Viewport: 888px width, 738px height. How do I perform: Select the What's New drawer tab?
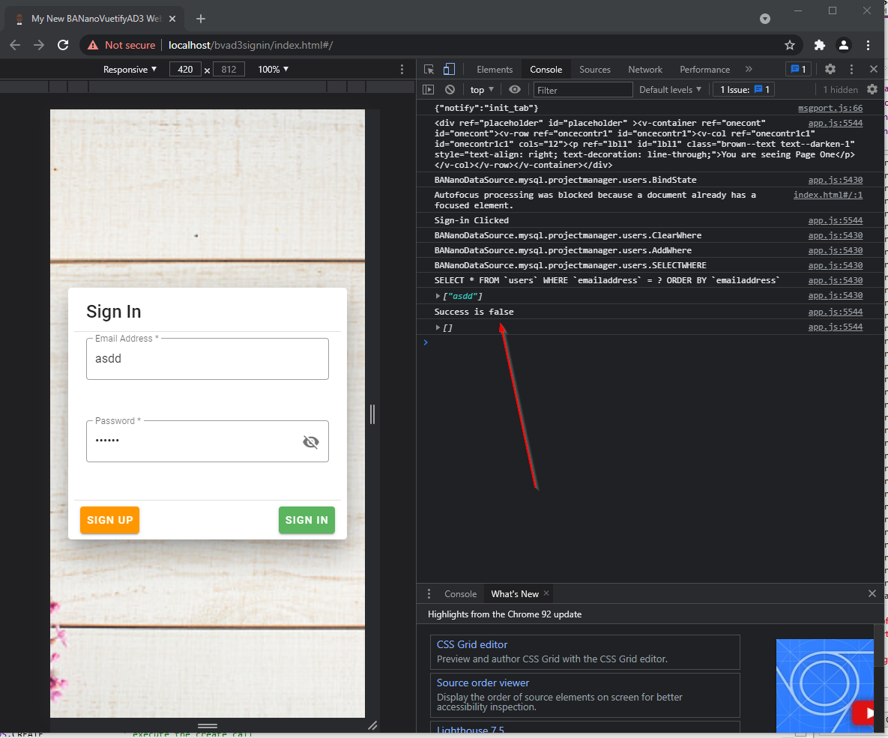coord(514,593)
